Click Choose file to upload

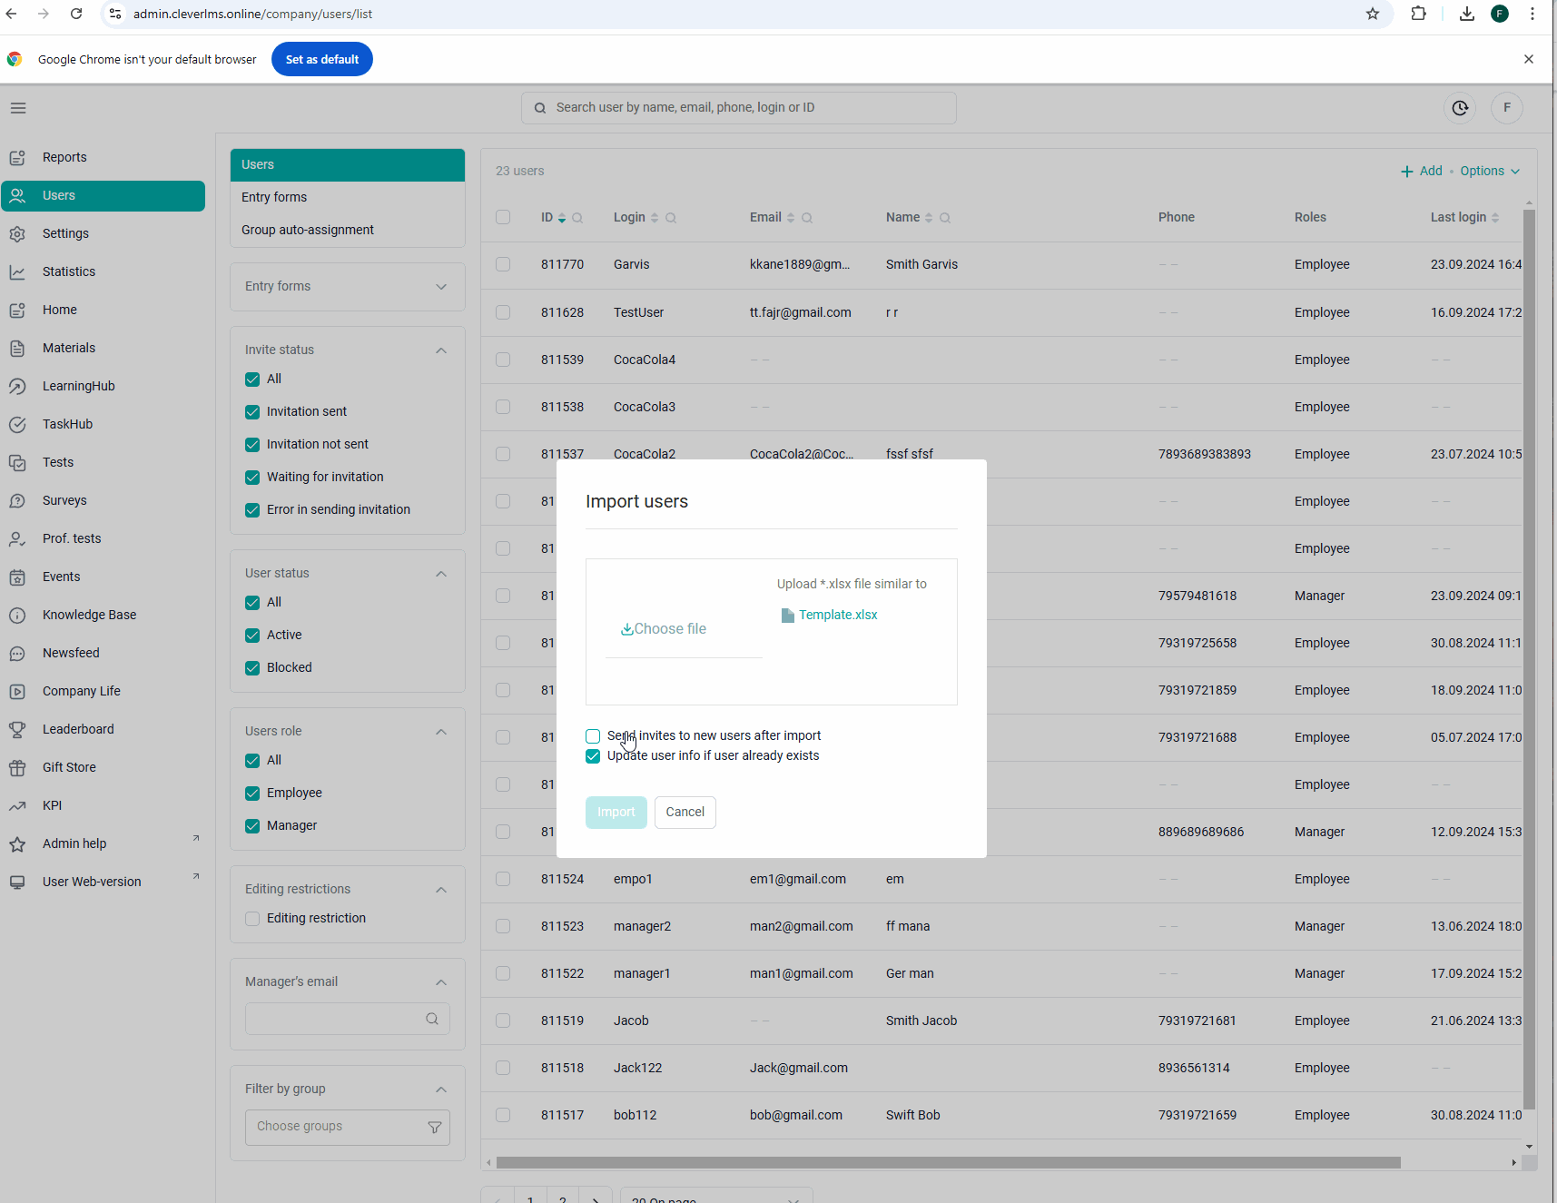pos(664,629)
